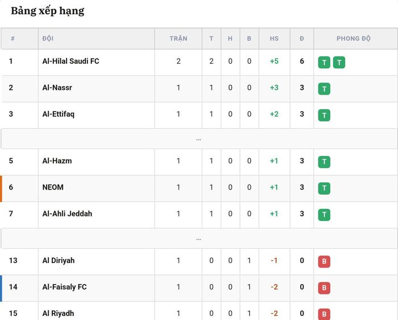The height and width of the screenshot is (320, 398).
Task: Open the Al Riyadh team row
Action: [x=199, y=311]
